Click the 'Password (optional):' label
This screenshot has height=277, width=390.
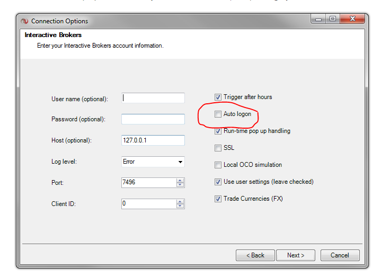(x=78, y=119)
